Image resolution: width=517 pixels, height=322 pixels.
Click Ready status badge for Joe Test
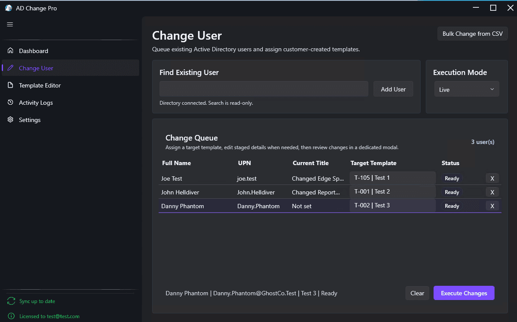pos(452,178)
